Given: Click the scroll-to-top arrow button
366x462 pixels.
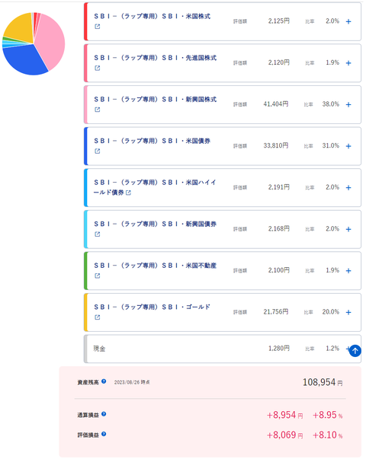Looking at the screenshot, I should coord(355,351).
